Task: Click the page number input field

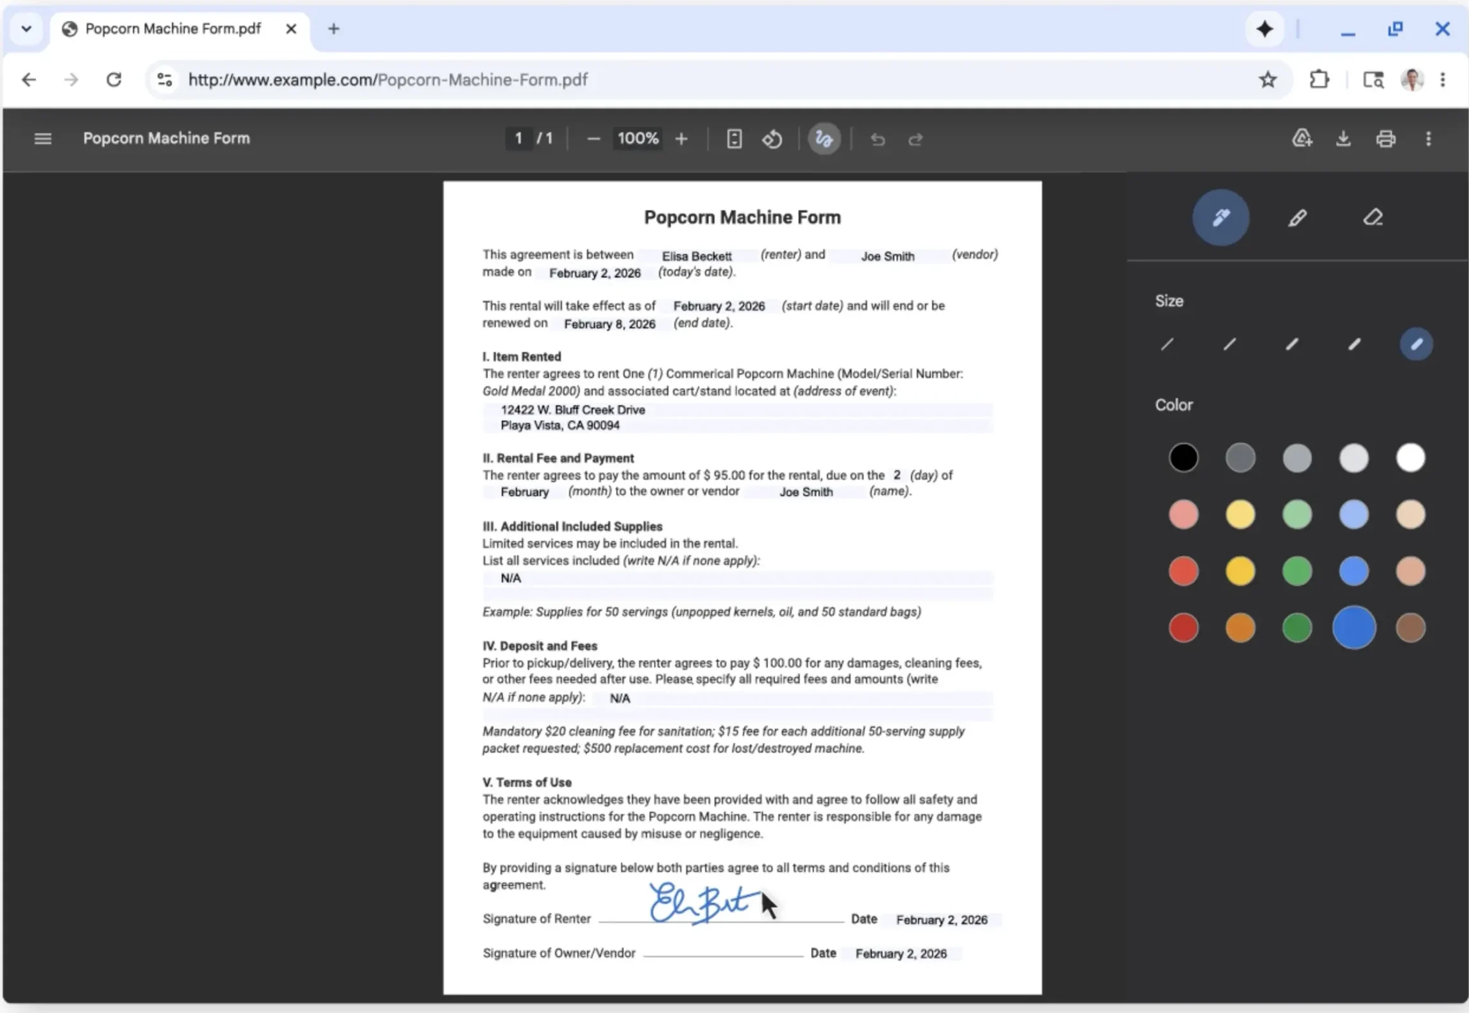Action: click(518, 138)
